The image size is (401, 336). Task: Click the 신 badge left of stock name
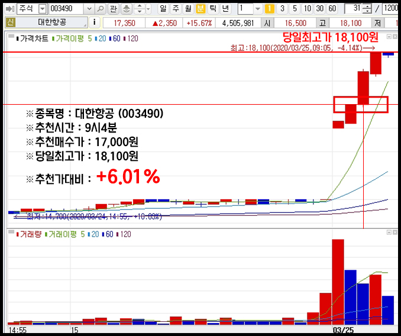point(11,22)
